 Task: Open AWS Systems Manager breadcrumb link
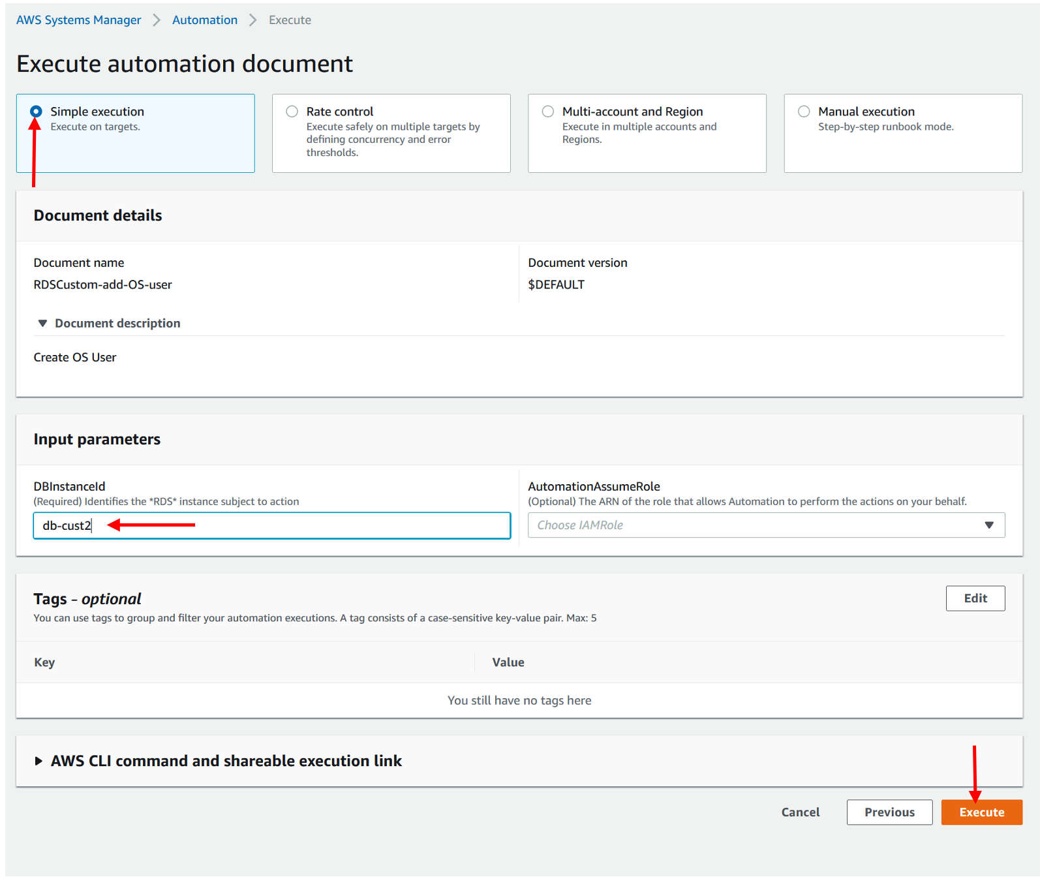pos(78,20)
